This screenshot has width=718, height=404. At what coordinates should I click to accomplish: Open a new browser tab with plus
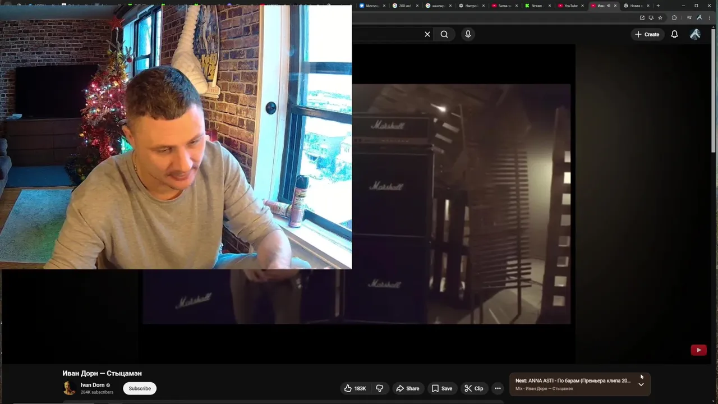click(658, 6)
